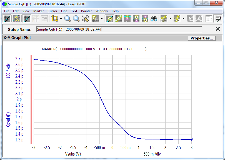Click the marker minimum valley icon
The height and width of the screenshot is (160, 225).
pyautogui.click(x=145, y=19)
